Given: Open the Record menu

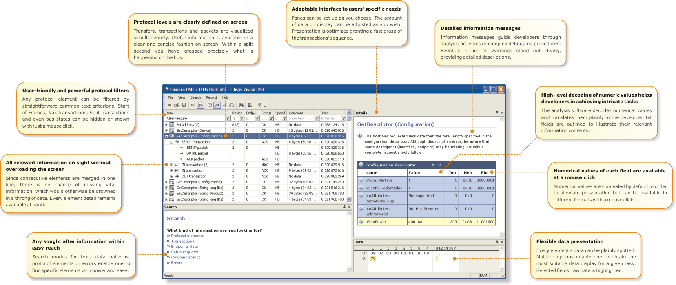Looking at the screenshot, I should (x=211, y=97).
